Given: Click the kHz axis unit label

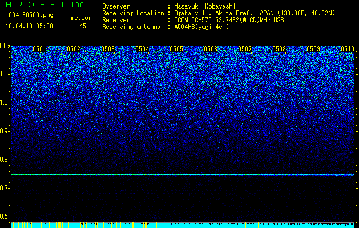Looking at the screenshot, I should [5, 46].
